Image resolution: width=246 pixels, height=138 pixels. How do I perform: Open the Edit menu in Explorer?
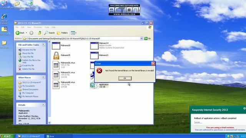23,27
